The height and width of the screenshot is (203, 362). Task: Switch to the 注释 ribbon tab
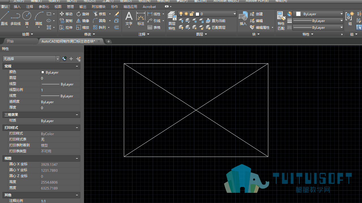point(29,6)
